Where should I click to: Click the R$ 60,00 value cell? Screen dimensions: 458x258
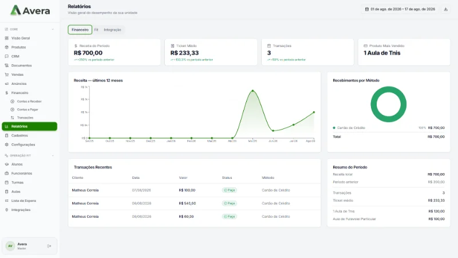[x=186, y=217]
